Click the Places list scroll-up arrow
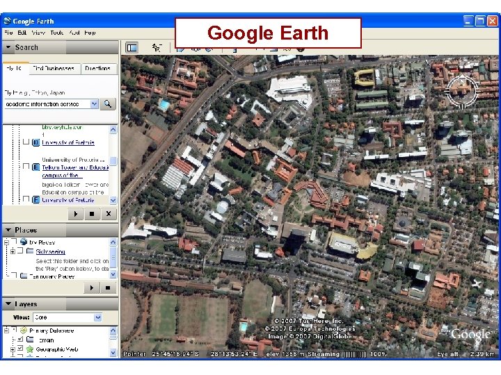The height and width of the screenshot is (375, 501). pos(113,242)
